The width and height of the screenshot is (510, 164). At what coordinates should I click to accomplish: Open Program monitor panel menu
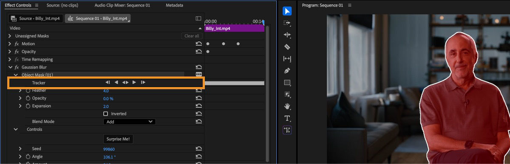pyautogui.click(x=350, y=5)
